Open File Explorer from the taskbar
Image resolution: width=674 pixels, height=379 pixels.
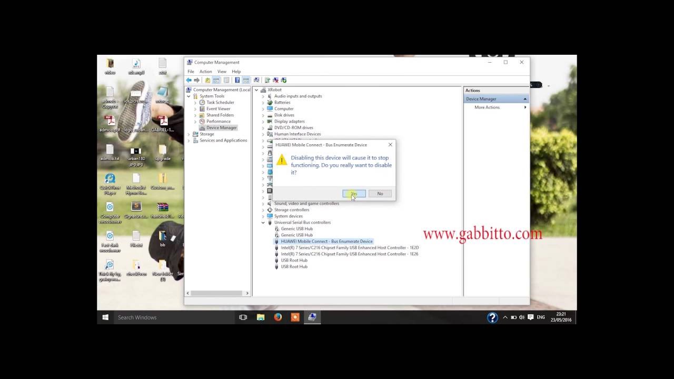point(261,317)
